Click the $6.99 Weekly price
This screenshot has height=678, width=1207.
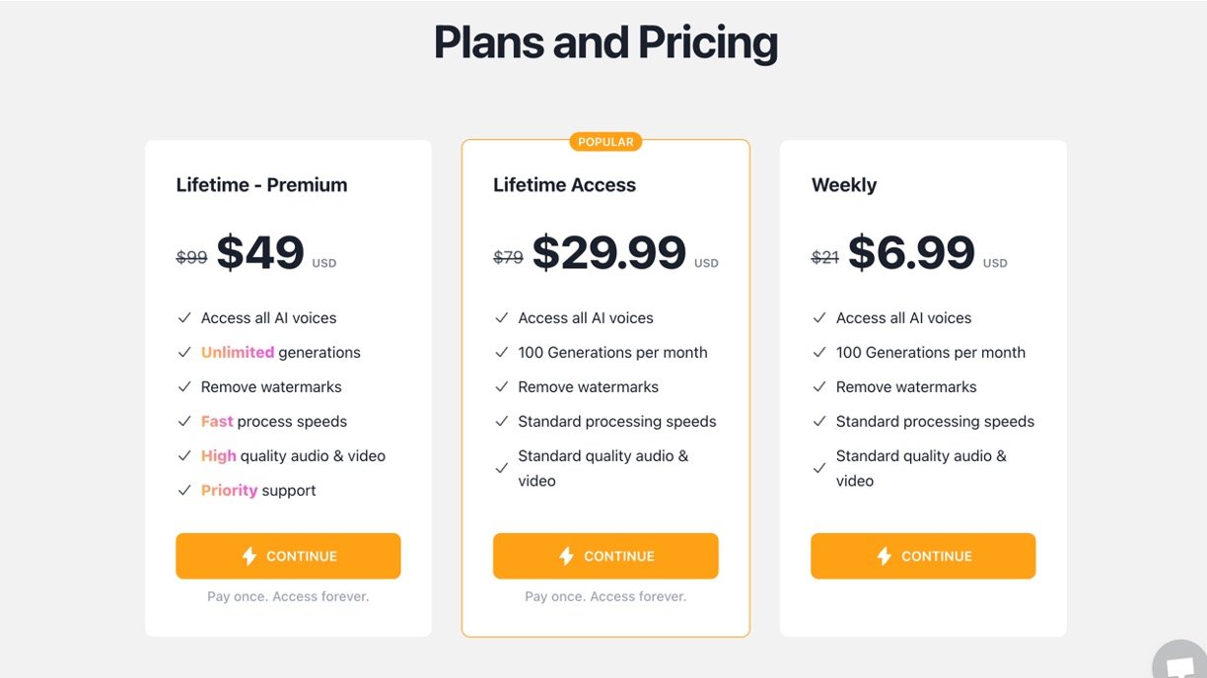coord(911,252)
